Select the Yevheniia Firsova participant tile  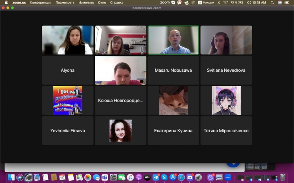click(68, 131)
